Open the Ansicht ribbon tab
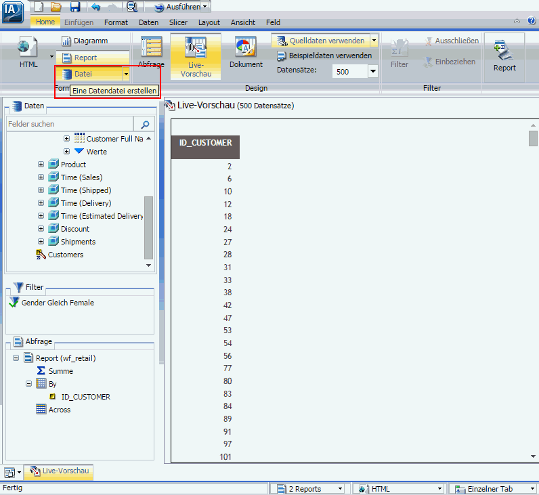Screen dimensions: 539x495 click(x=242, y=22)
